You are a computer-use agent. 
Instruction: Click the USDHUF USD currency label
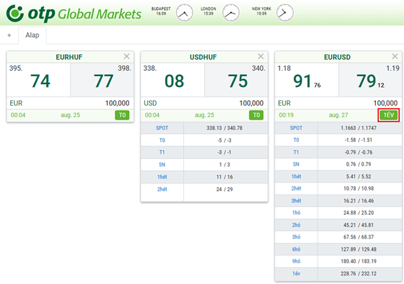point(150,104)
